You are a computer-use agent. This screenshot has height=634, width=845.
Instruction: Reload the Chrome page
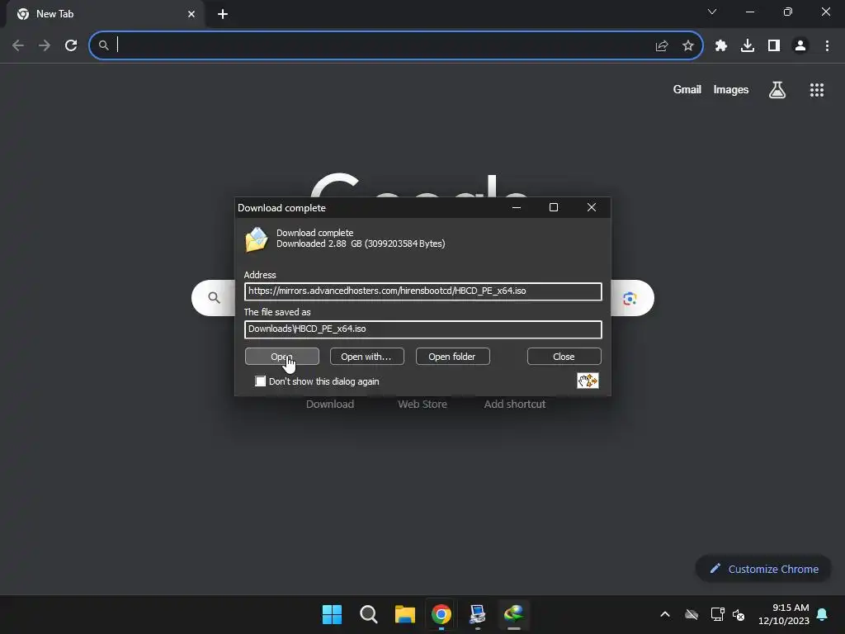(71, 46)
